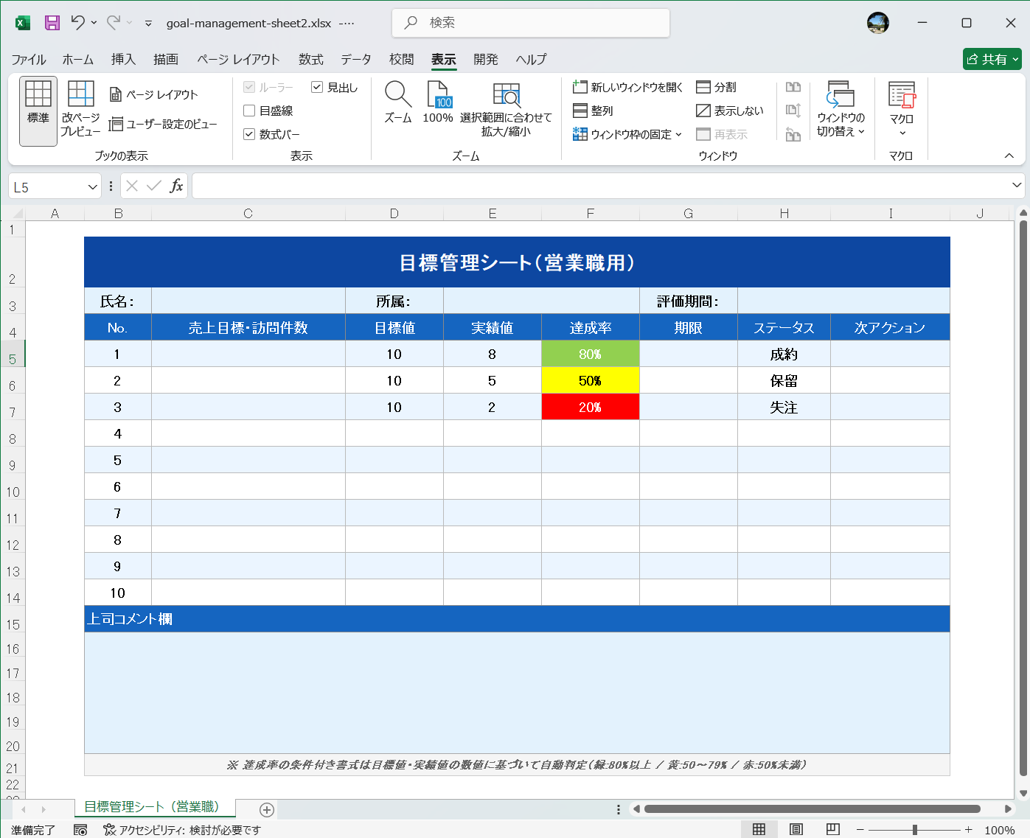The image size is (1030, 838).
Task: Click the Save icon in title bar
Action: coord(52,23)
